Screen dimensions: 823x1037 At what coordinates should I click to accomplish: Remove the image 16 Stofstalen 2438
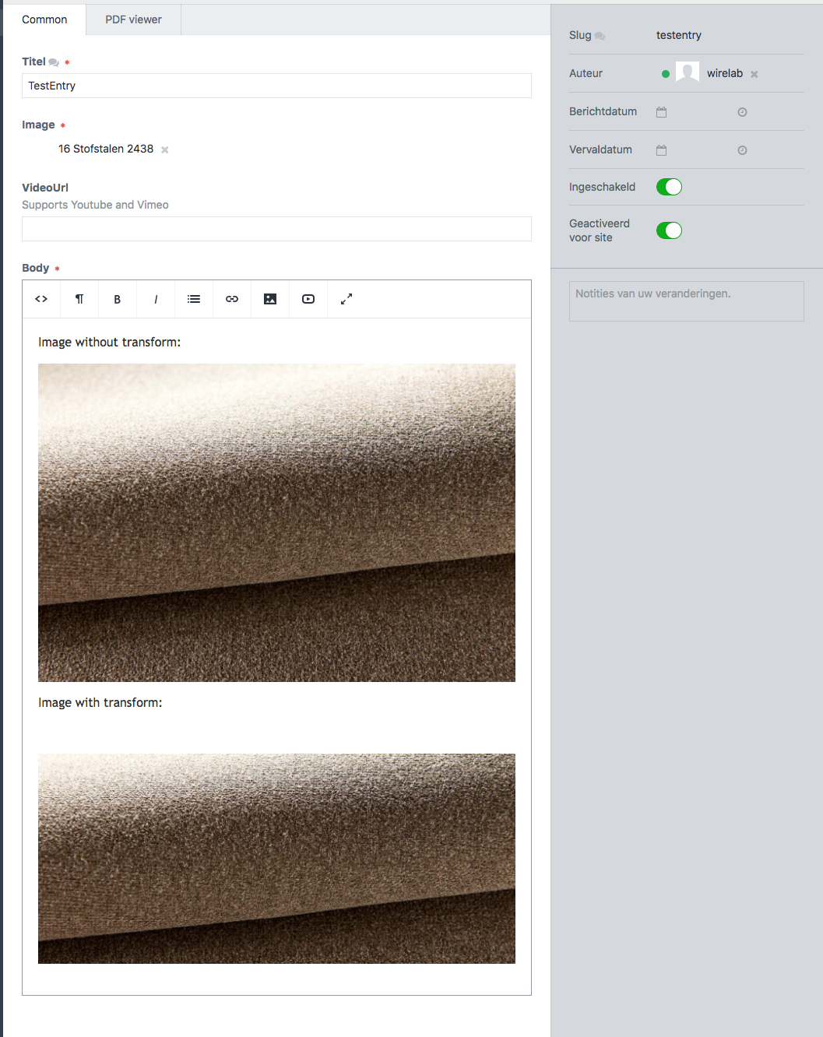164,149
